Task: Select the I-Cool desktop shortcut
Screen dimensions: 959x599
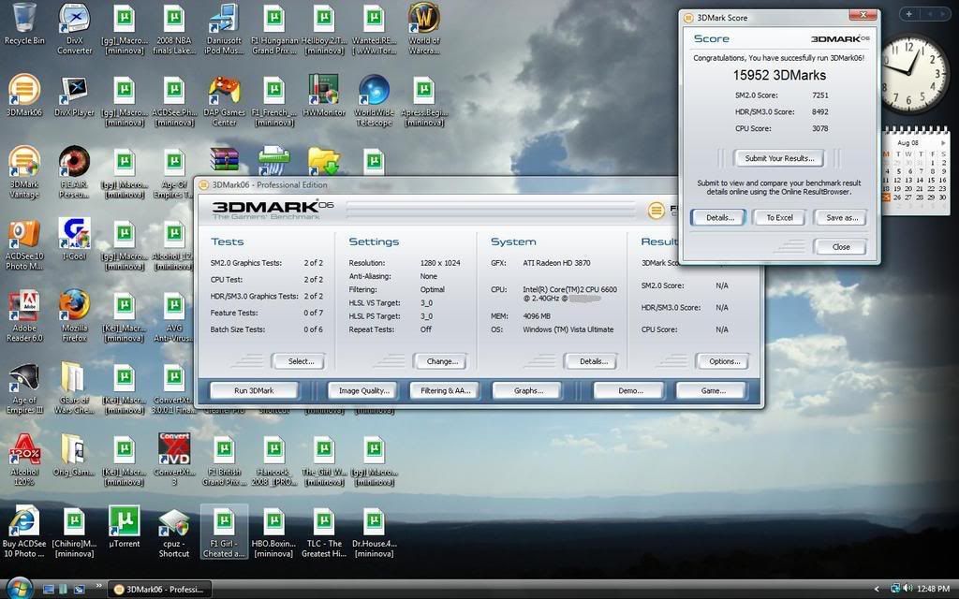Action: point(75,239)
